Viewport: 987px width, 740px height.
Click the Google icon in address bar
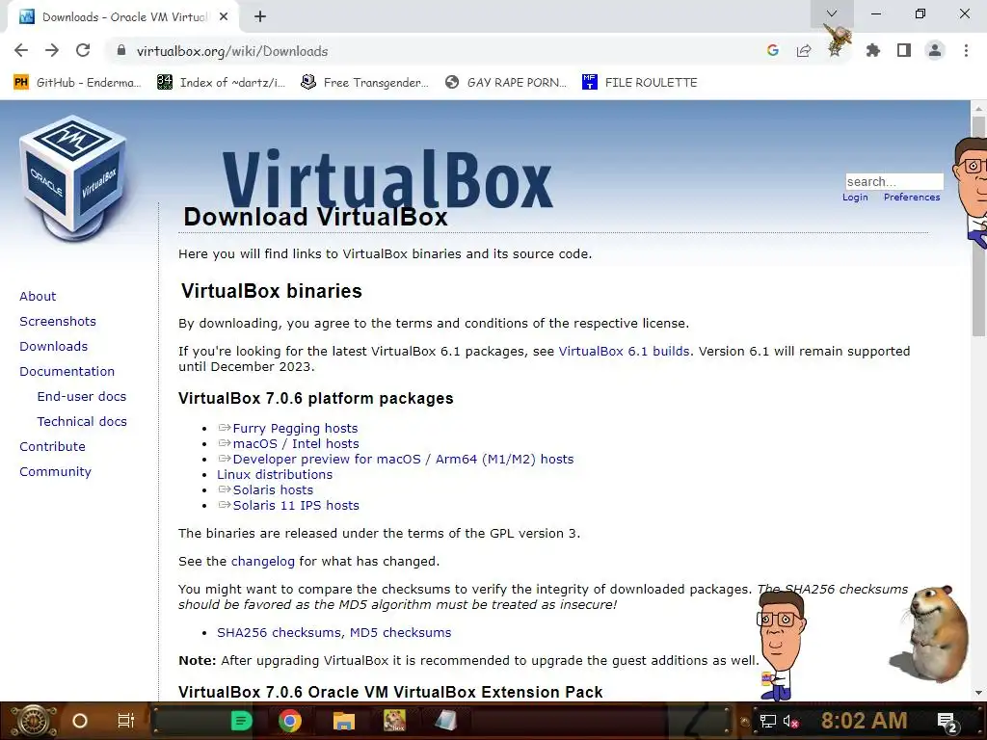click(773, 50)
